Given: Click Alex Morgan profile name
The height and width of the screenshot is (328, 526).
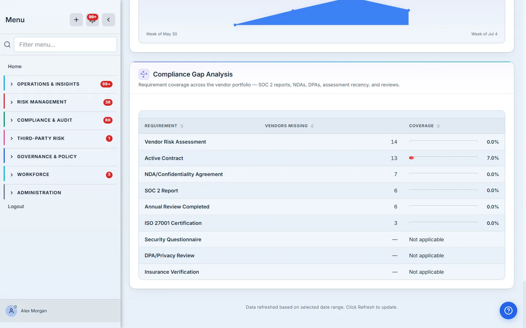Looking at the screenshot, I should tap(34, 311).
